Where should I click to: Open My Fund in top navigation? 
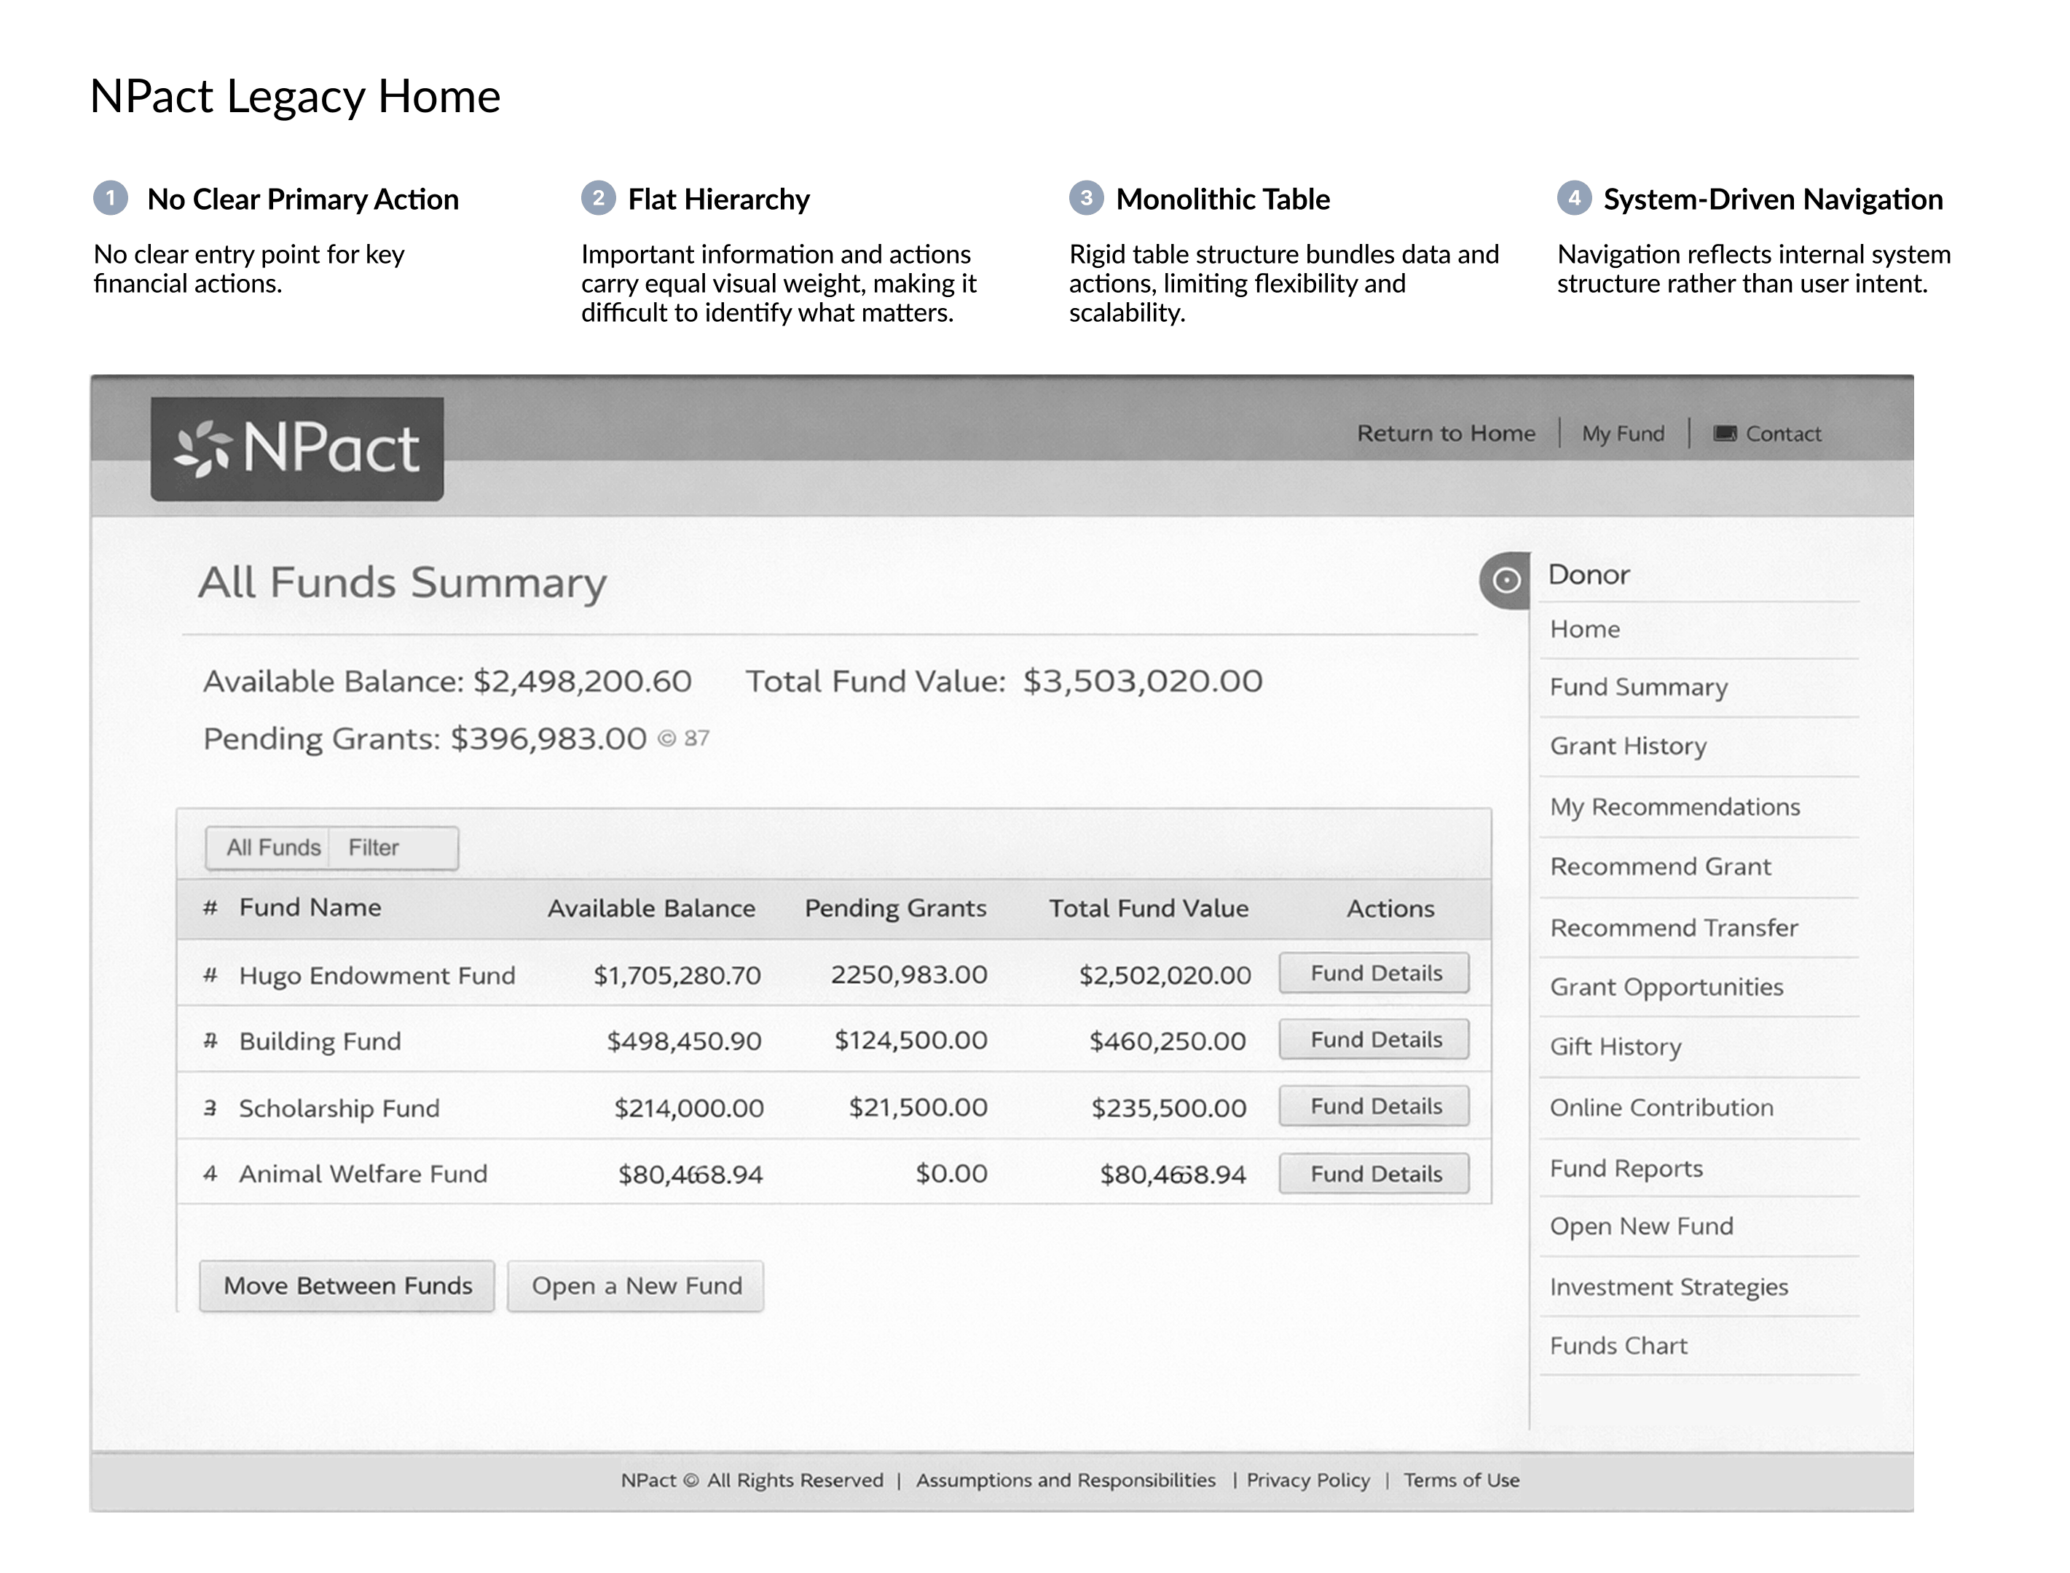point(1623,433)
